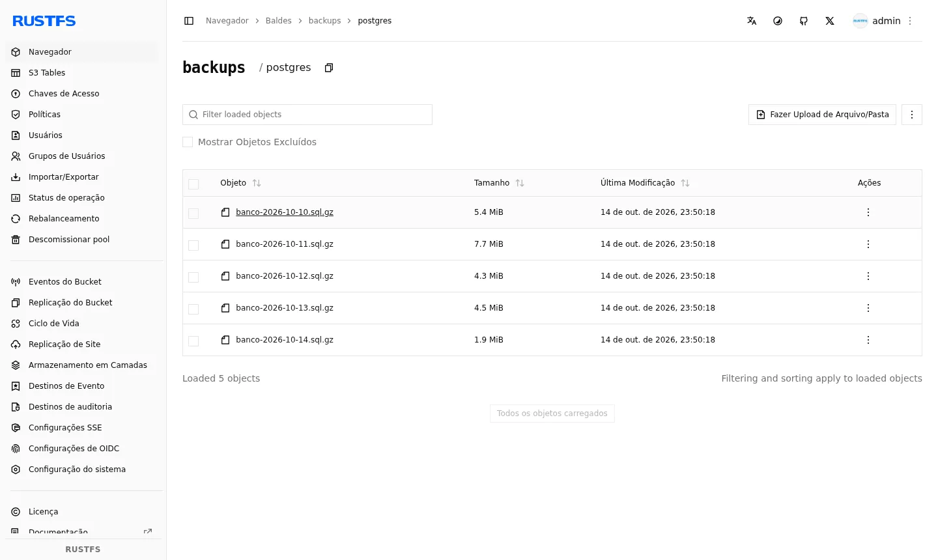Open actions menu for banco-2026-10-14.sql.gz
938x560 pixels.
(868, 340)
